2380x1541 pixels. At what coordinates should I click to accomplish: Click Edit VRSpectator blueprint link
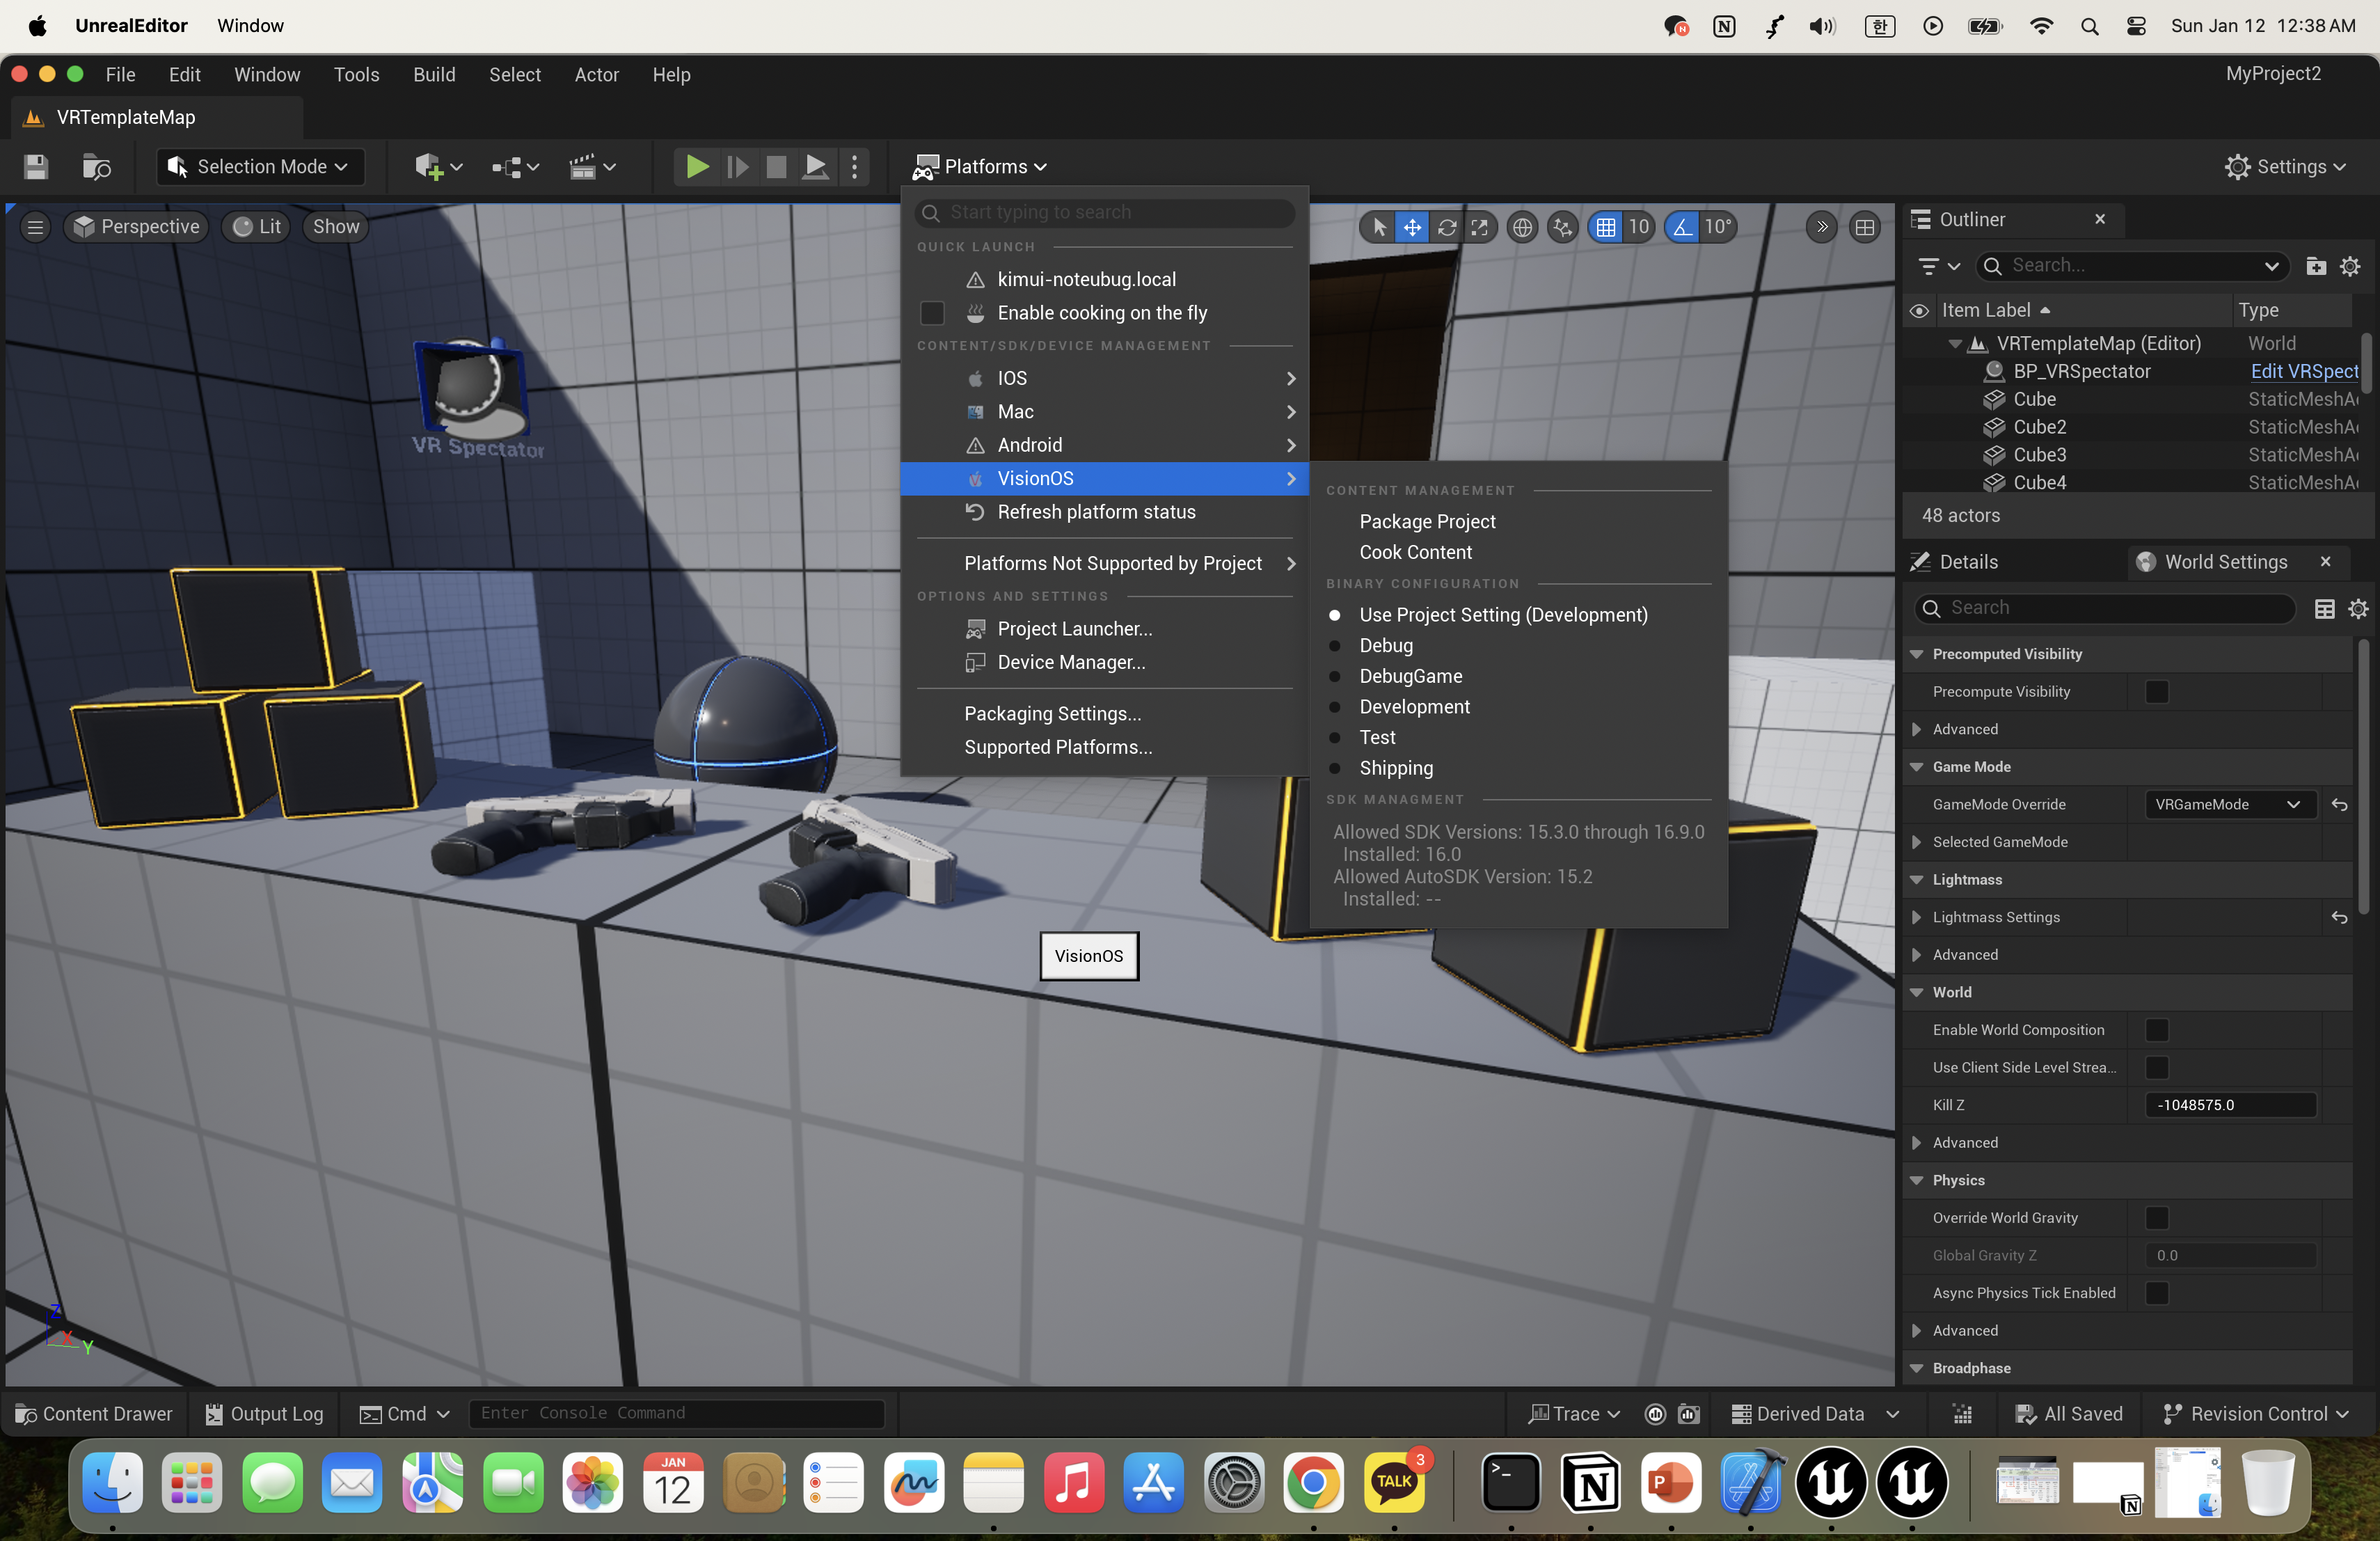[2304, 372]
